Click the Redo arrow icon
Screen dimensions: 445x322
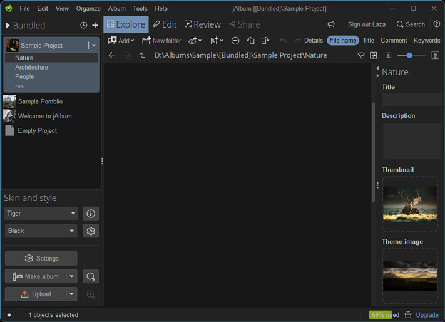pos(297,41)
